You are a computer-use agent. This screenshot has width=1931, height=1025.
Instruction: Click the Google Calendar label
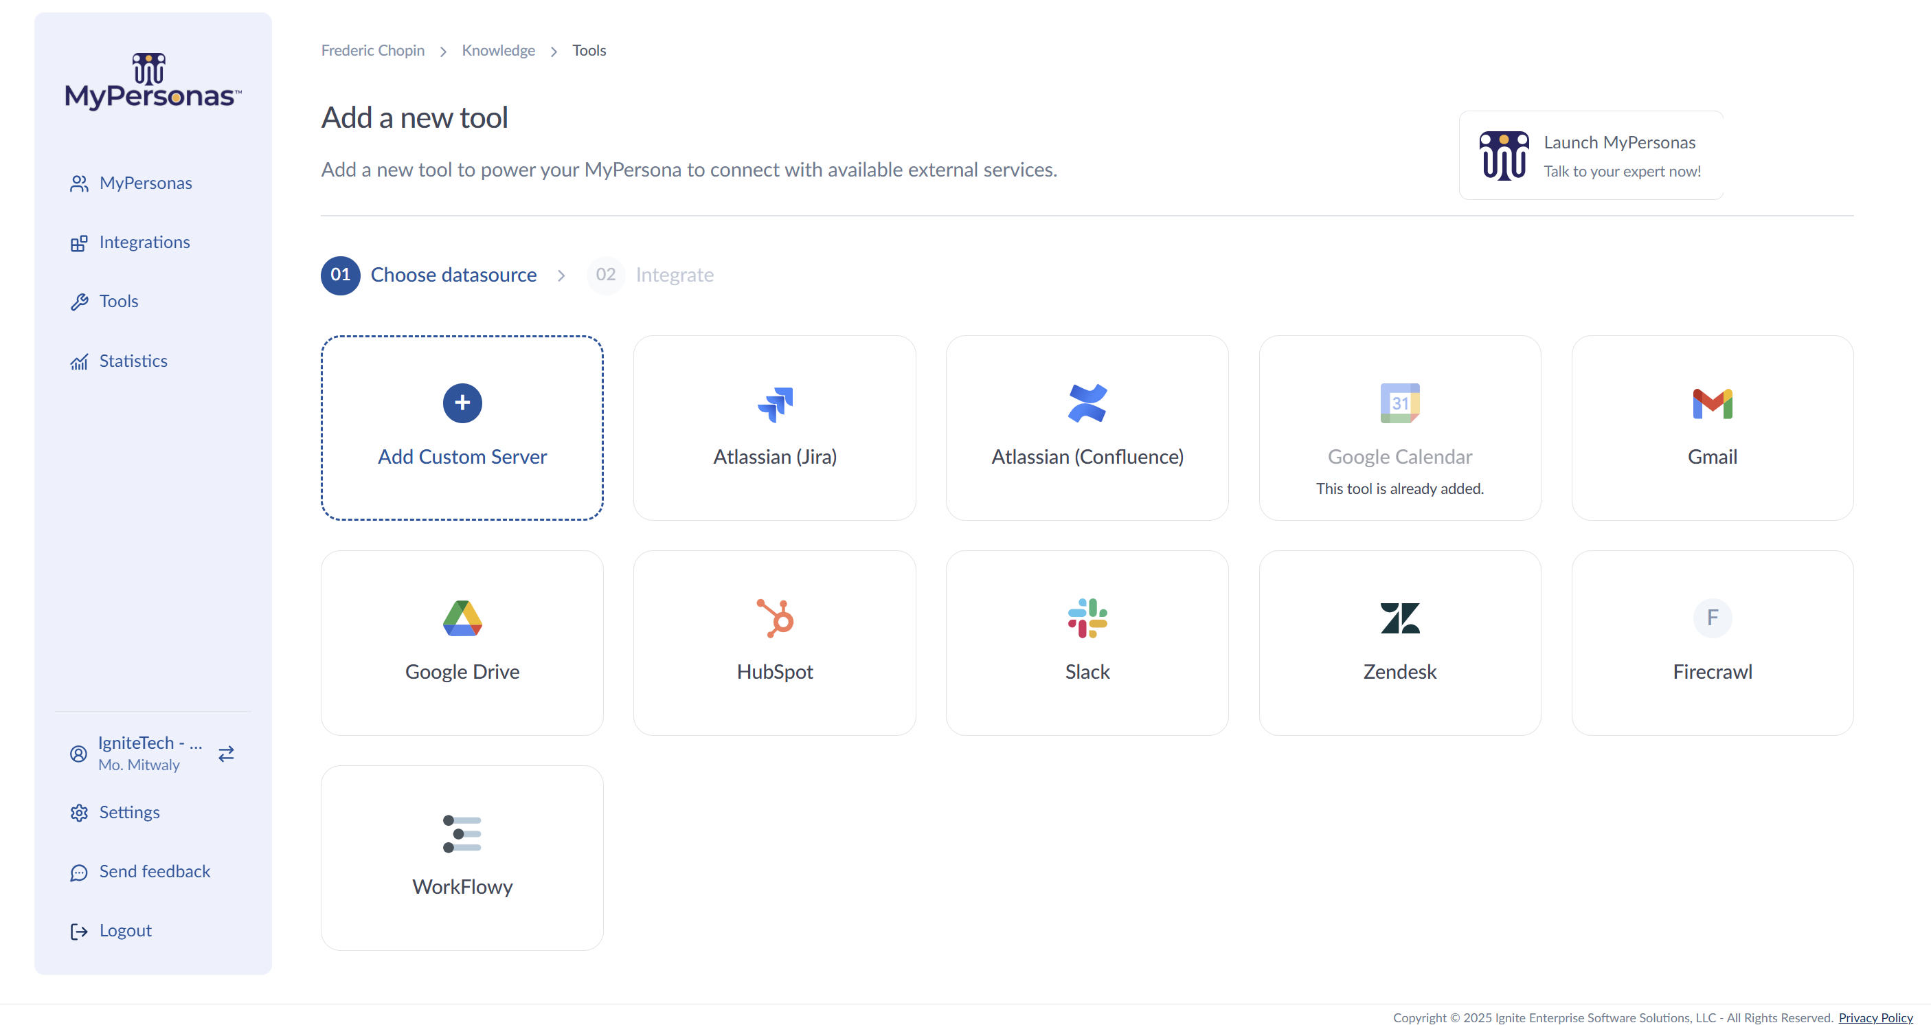pyautogui.click(x=1399, y=458)
